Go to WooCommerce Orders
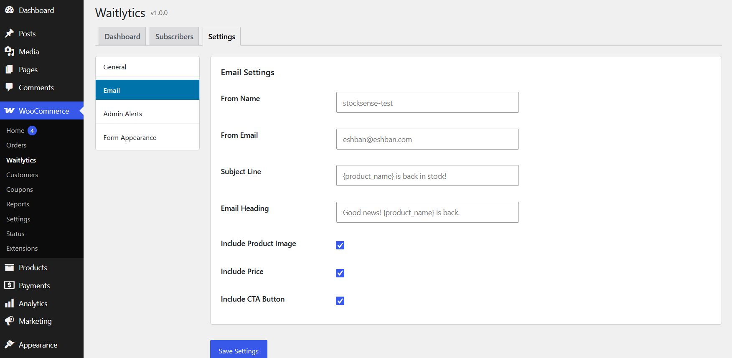The image size is (732, 358). pos(16,145)
